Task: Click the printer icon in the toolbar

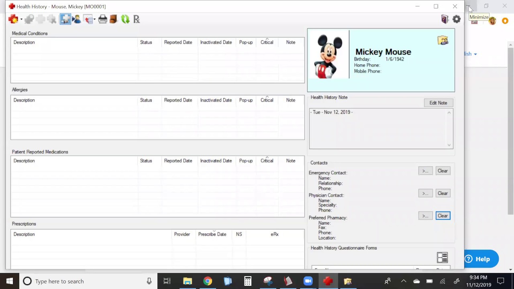Action: (103, 19)
